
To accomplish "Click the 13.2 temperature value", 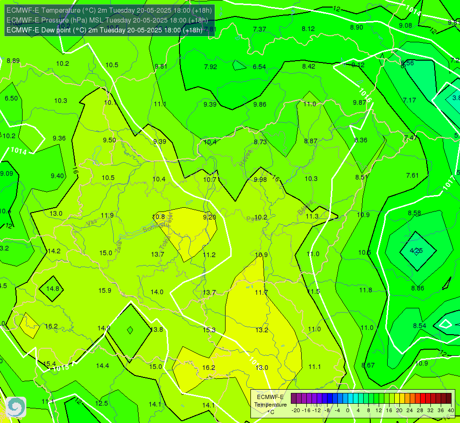I will coord(261,330).
